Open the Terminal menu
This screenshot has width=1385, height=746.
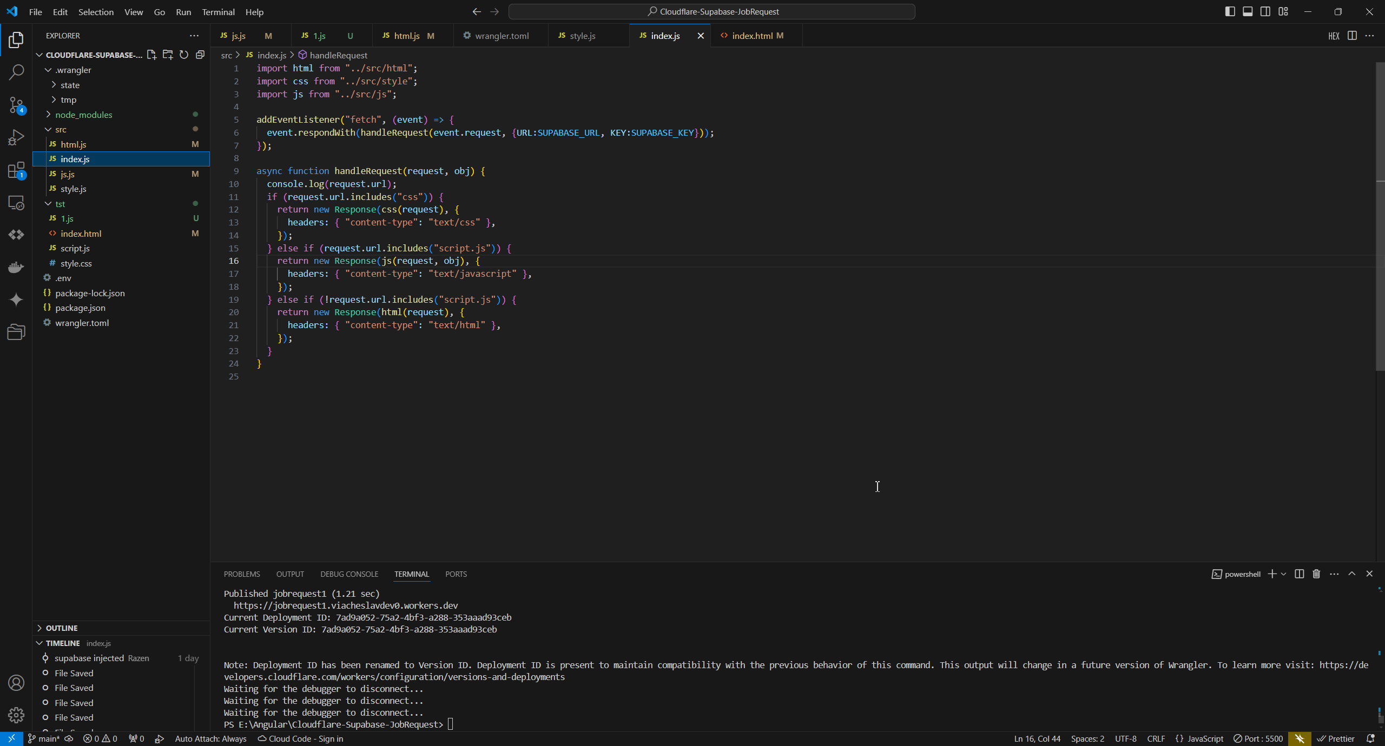(217, 12)
